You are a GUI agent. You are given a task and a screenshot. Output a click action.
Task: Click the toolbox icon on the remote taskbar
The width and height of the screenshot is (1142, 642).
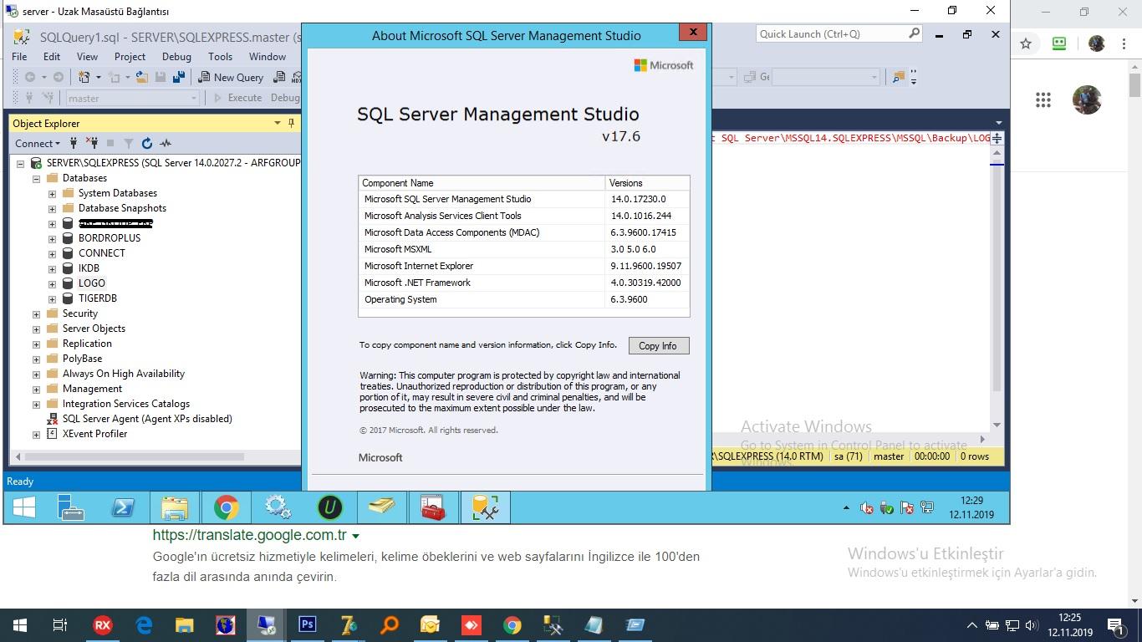(433, 507)
